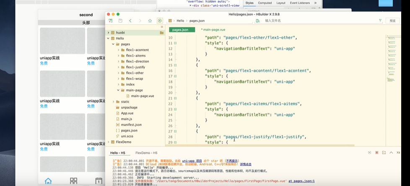Click the Hello breadcrumb segment
The width and height of the screenshot is (410, 186).
[180, 21]
